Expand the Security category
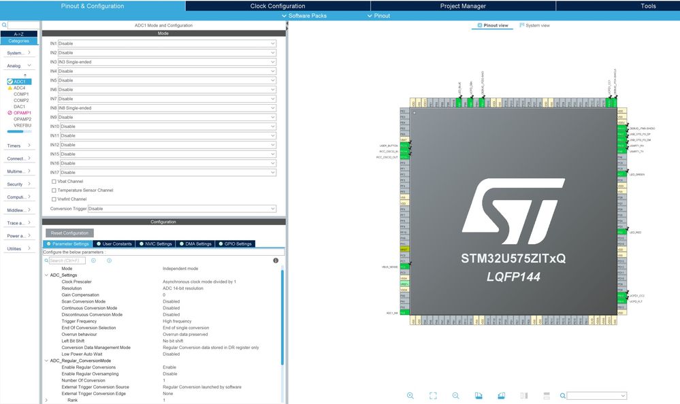 pos(18,184)
